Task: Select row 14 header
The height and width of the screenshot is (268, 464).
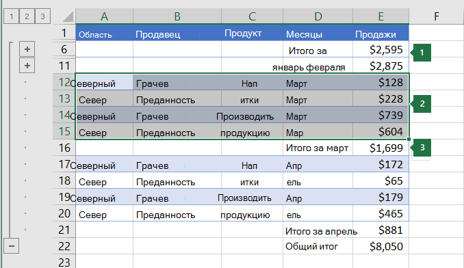Action: click(x=64, y=115)
